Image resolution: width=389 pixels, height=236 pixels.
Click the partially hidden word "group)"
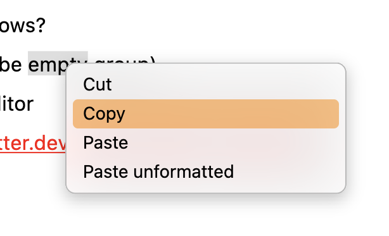click(125, 60)
